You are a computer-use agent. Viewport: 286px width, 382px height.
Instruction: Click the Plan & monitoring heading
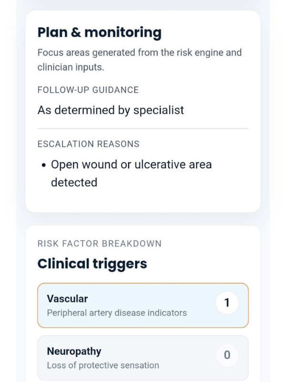point(100,32)
